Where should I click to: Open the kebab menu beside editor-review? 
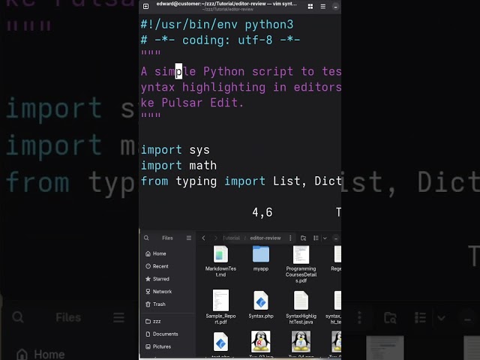290,238
